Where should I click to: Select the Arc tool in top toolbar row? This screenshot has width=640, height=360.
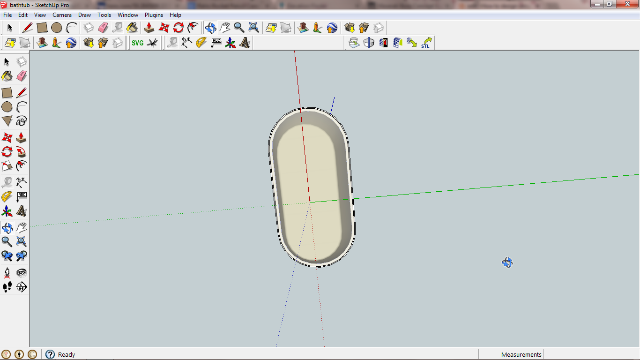(71, 27)
